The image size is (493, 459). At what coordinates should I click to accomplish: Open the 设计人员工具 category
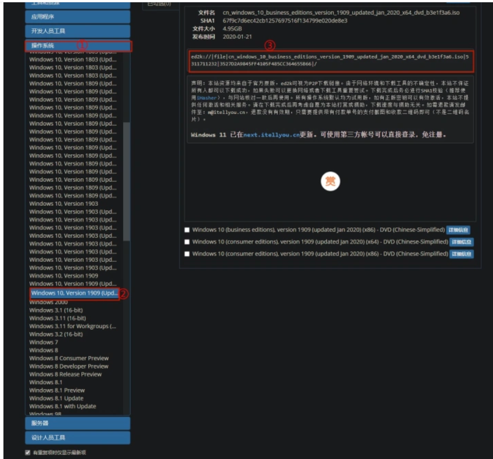(77, 438)
